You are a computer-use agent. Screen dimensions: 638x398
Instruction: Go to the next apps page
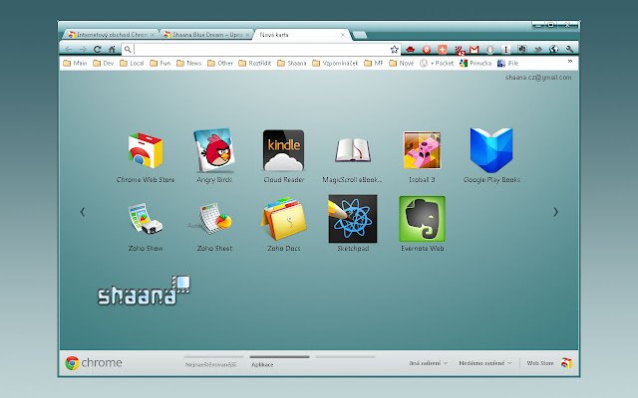pyautogui.click(x=555, y=212)
